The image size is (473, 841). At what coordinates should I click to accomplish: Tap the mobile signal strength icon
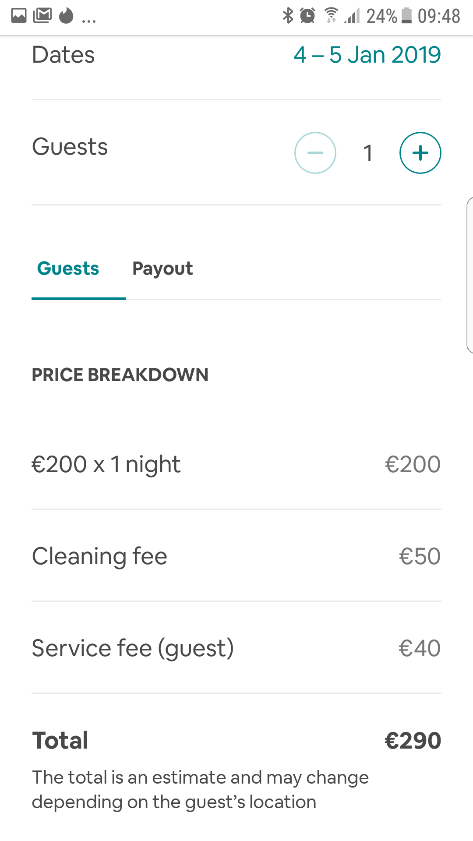coord(352,16)
